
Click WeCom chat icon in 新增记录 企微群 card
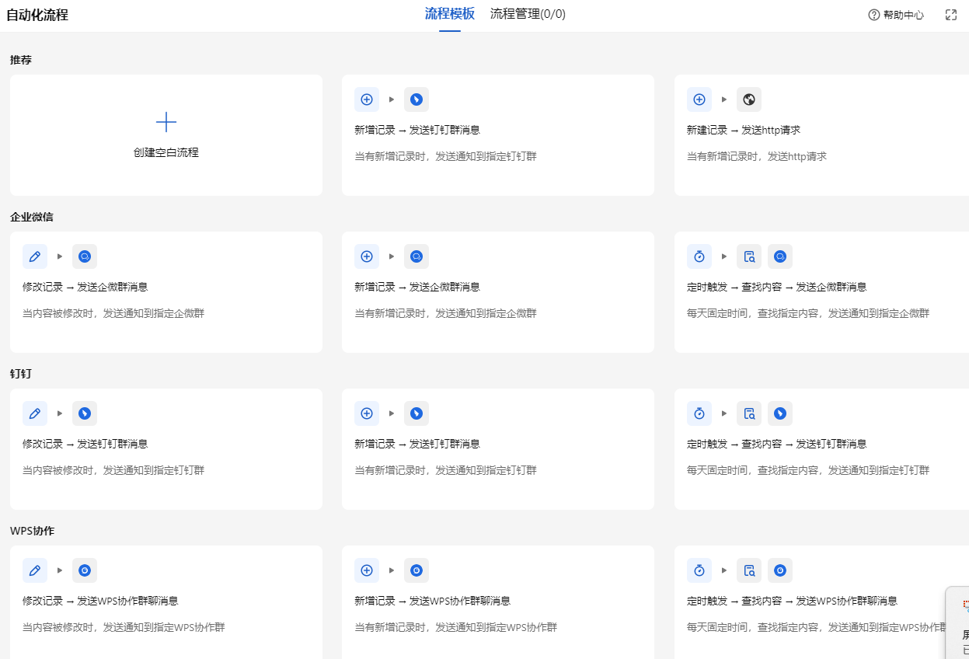point(417,256)
